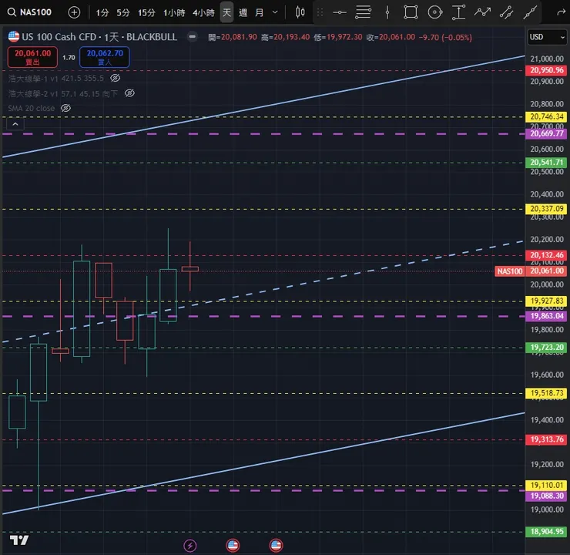Click the 19,518.73 yellow price label

tap(546, 393)
